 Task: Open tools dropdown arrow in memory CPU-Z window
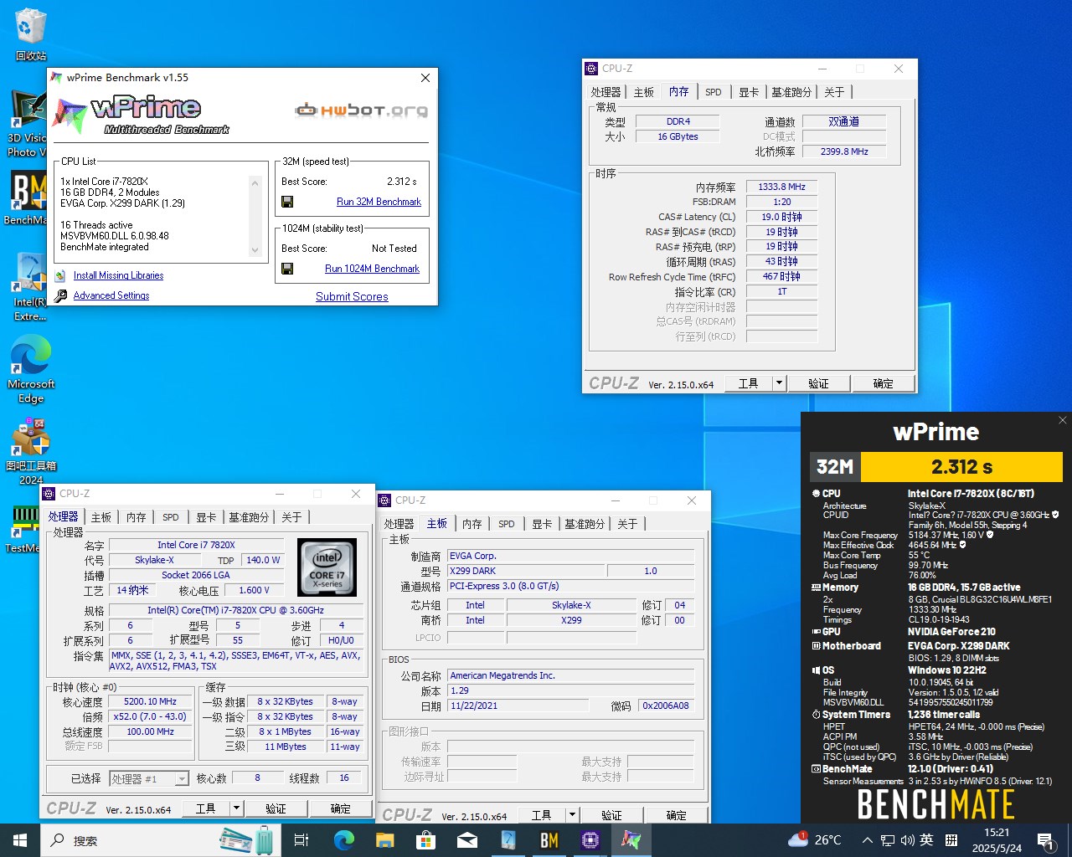point(779,383)
